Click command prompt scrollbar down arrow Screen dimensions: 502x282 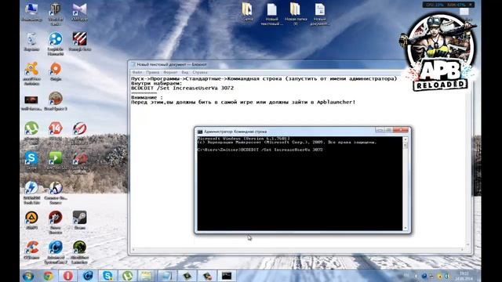point(406,228)
